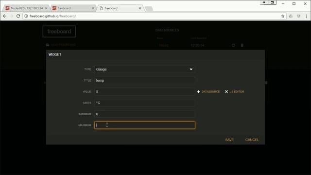Open the Type dropdown showing Gauge

pos(144,69)
